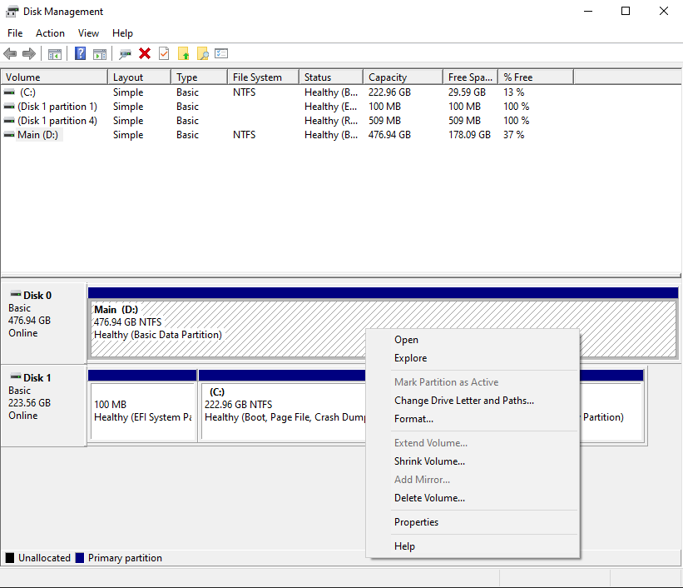
Task: Open the Action menu
Action: point(50,33)
